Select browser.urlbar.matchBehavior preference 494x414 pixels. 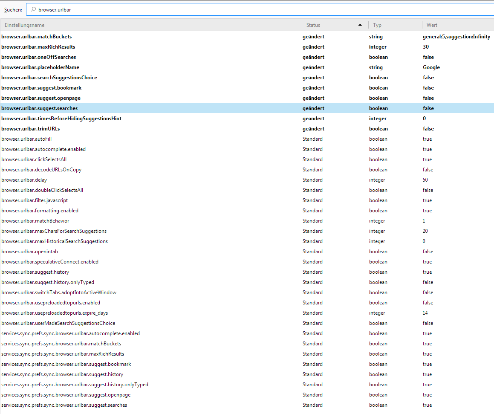247,221
